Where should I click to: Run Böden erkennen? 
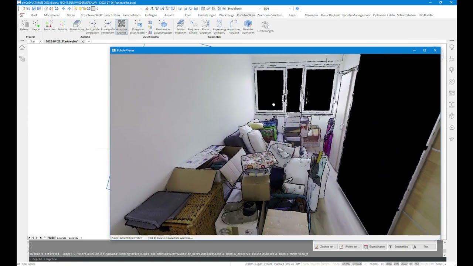pos(181,27)
